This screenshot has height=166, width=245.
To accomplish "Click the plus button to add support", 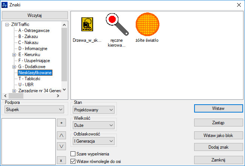I will click(x=61, y=123).
